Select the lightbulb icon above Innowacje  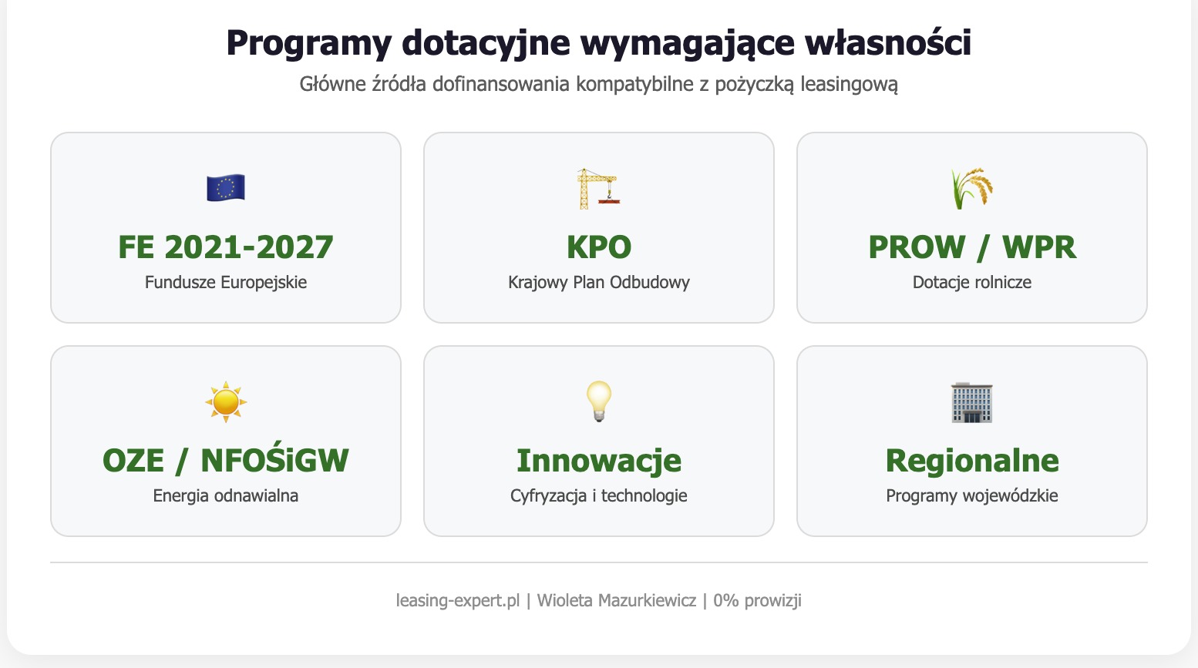coord(598,401)
